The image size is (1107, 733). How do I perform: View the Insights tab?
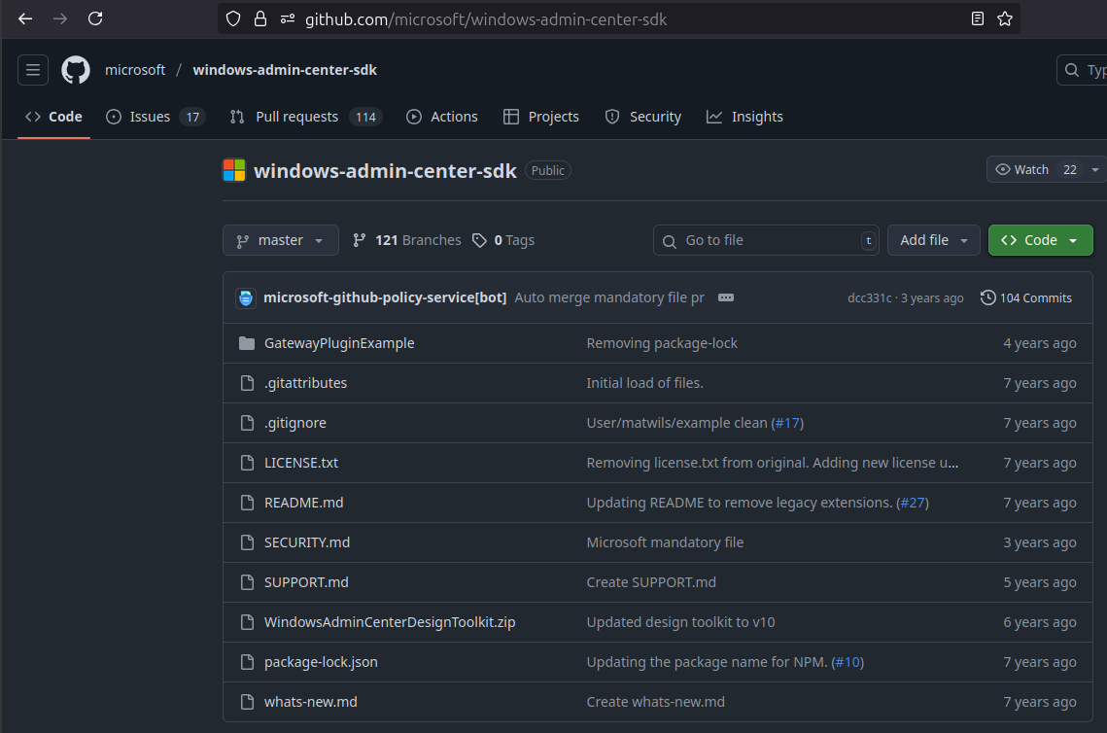[x=744, y=118]
